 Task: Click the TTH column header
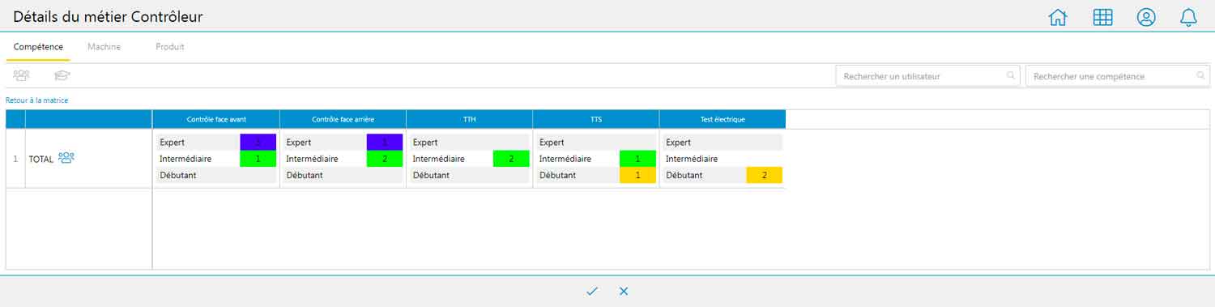click(469, 119)
